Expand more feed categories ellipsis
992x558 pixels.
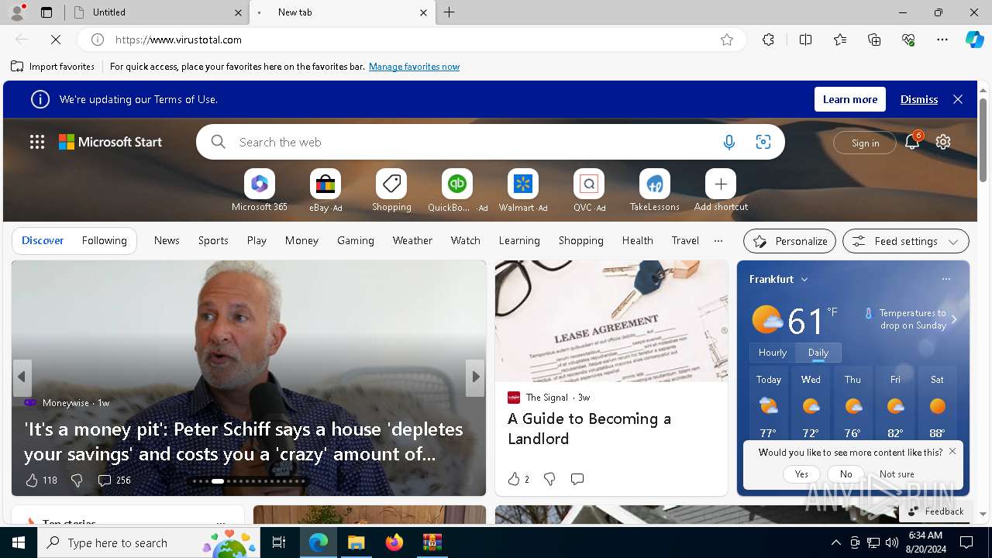tap(718, 240)
